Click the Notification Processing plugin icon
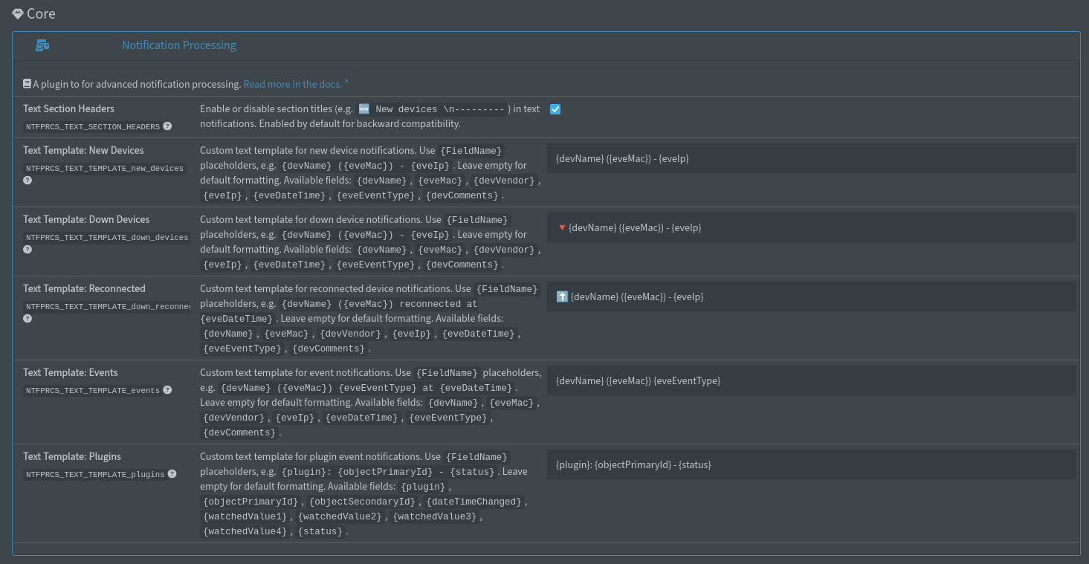1089x564 pixels. click(x=42, y=45)
